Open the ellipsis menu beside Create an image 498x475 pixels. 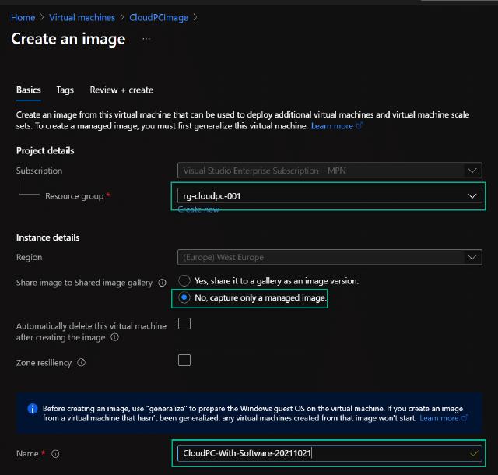[x=146, y=39]
